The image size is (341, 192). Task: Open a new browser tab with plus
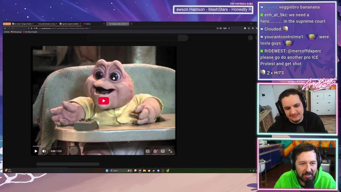coord(132,24)
